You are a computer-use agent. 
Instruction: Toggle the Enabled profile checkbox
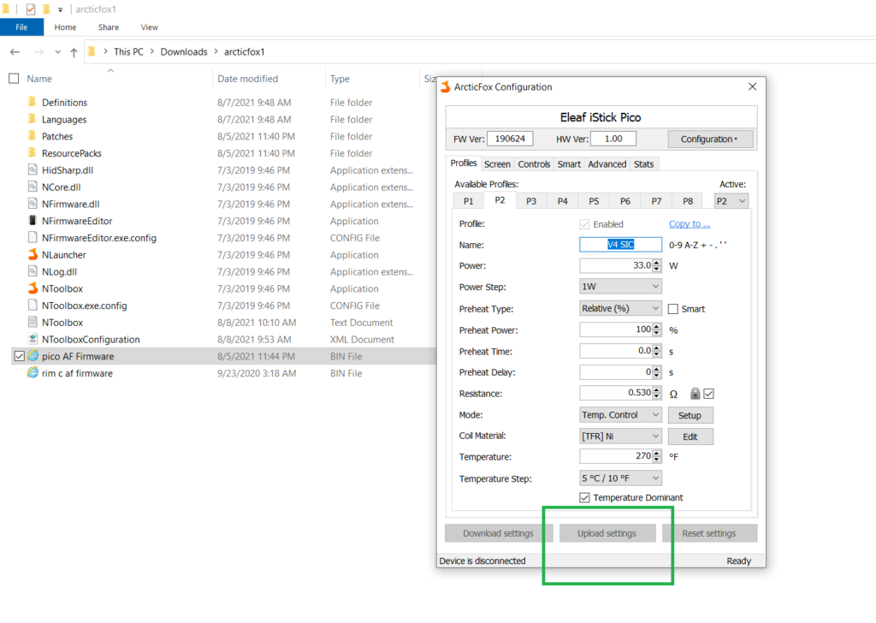point(584,224)
